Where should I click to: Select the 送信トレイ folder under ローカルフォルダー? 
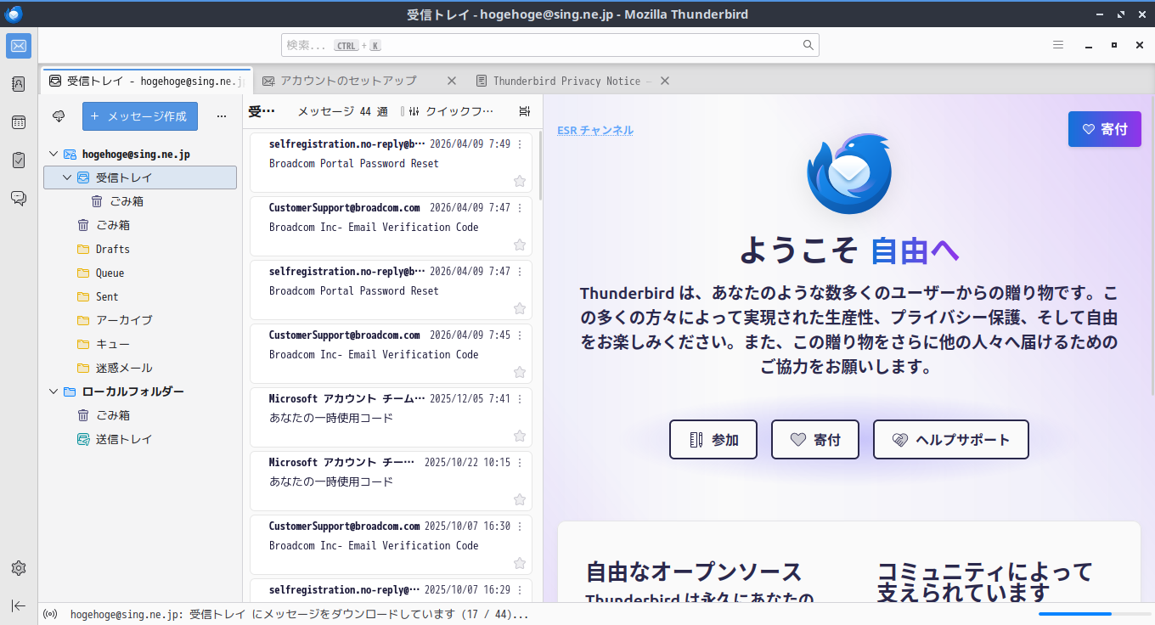point(140,439)
